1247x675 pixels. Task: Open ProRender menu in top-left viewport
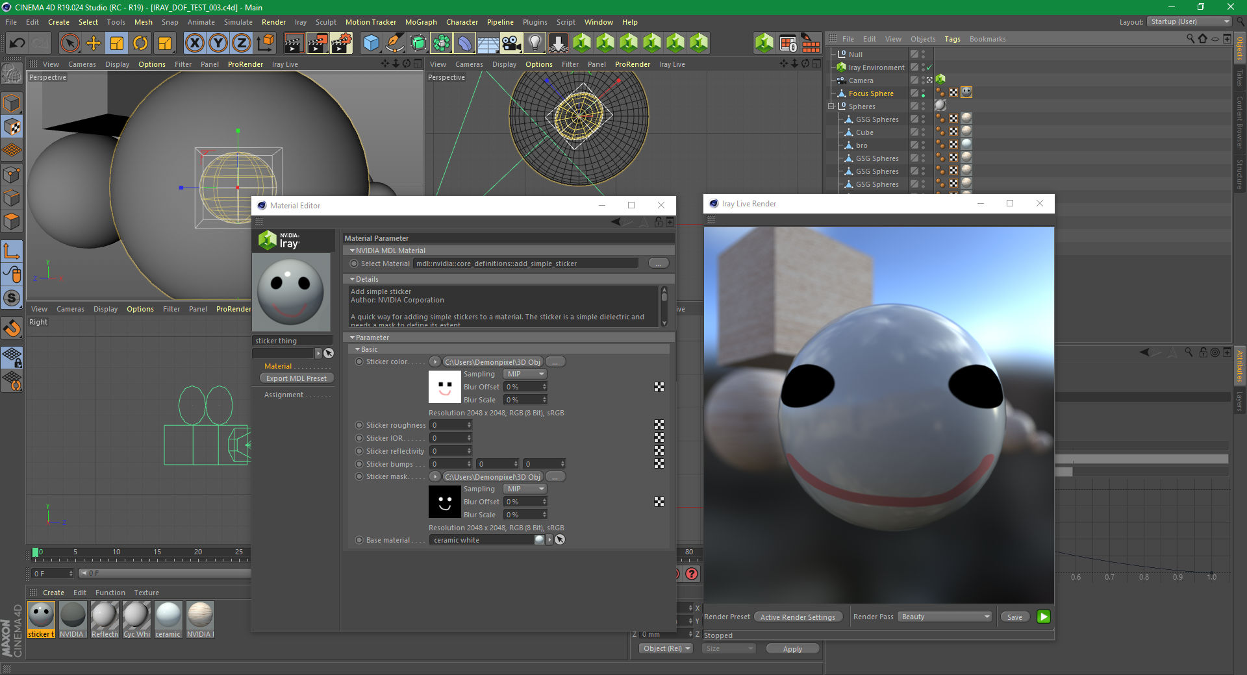pos(246,64)
